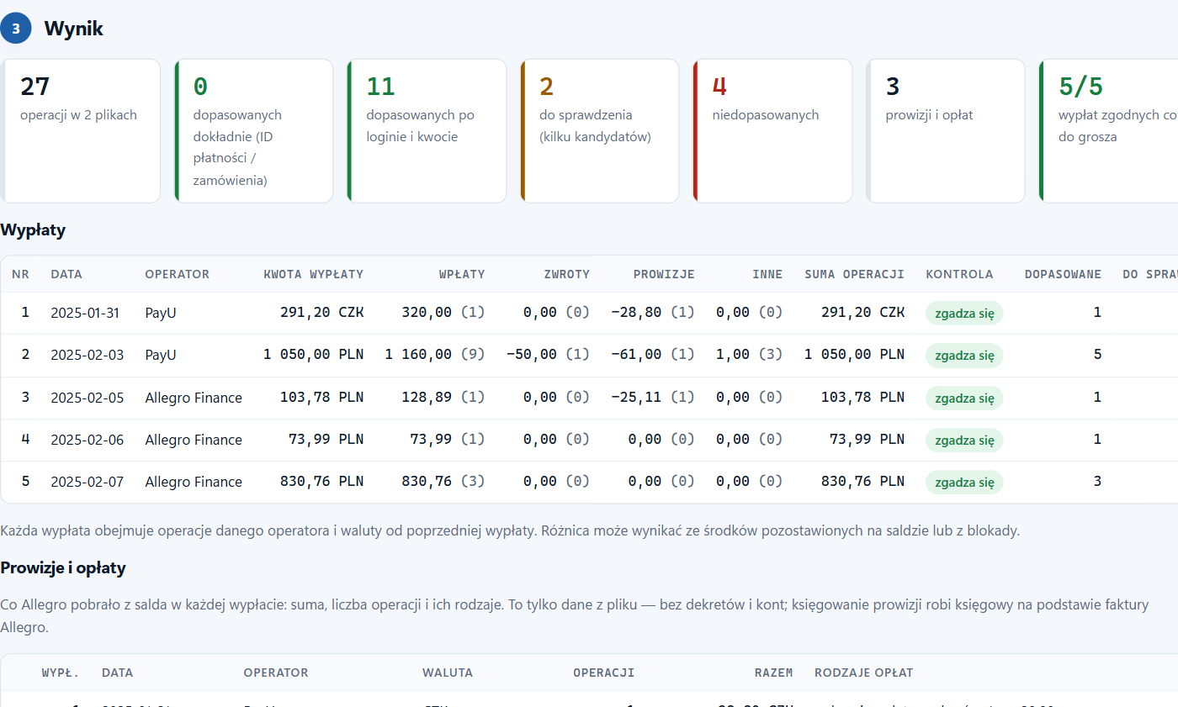Click the PROWIZJE column header
1178x707 pixels.
coord(664,274)
